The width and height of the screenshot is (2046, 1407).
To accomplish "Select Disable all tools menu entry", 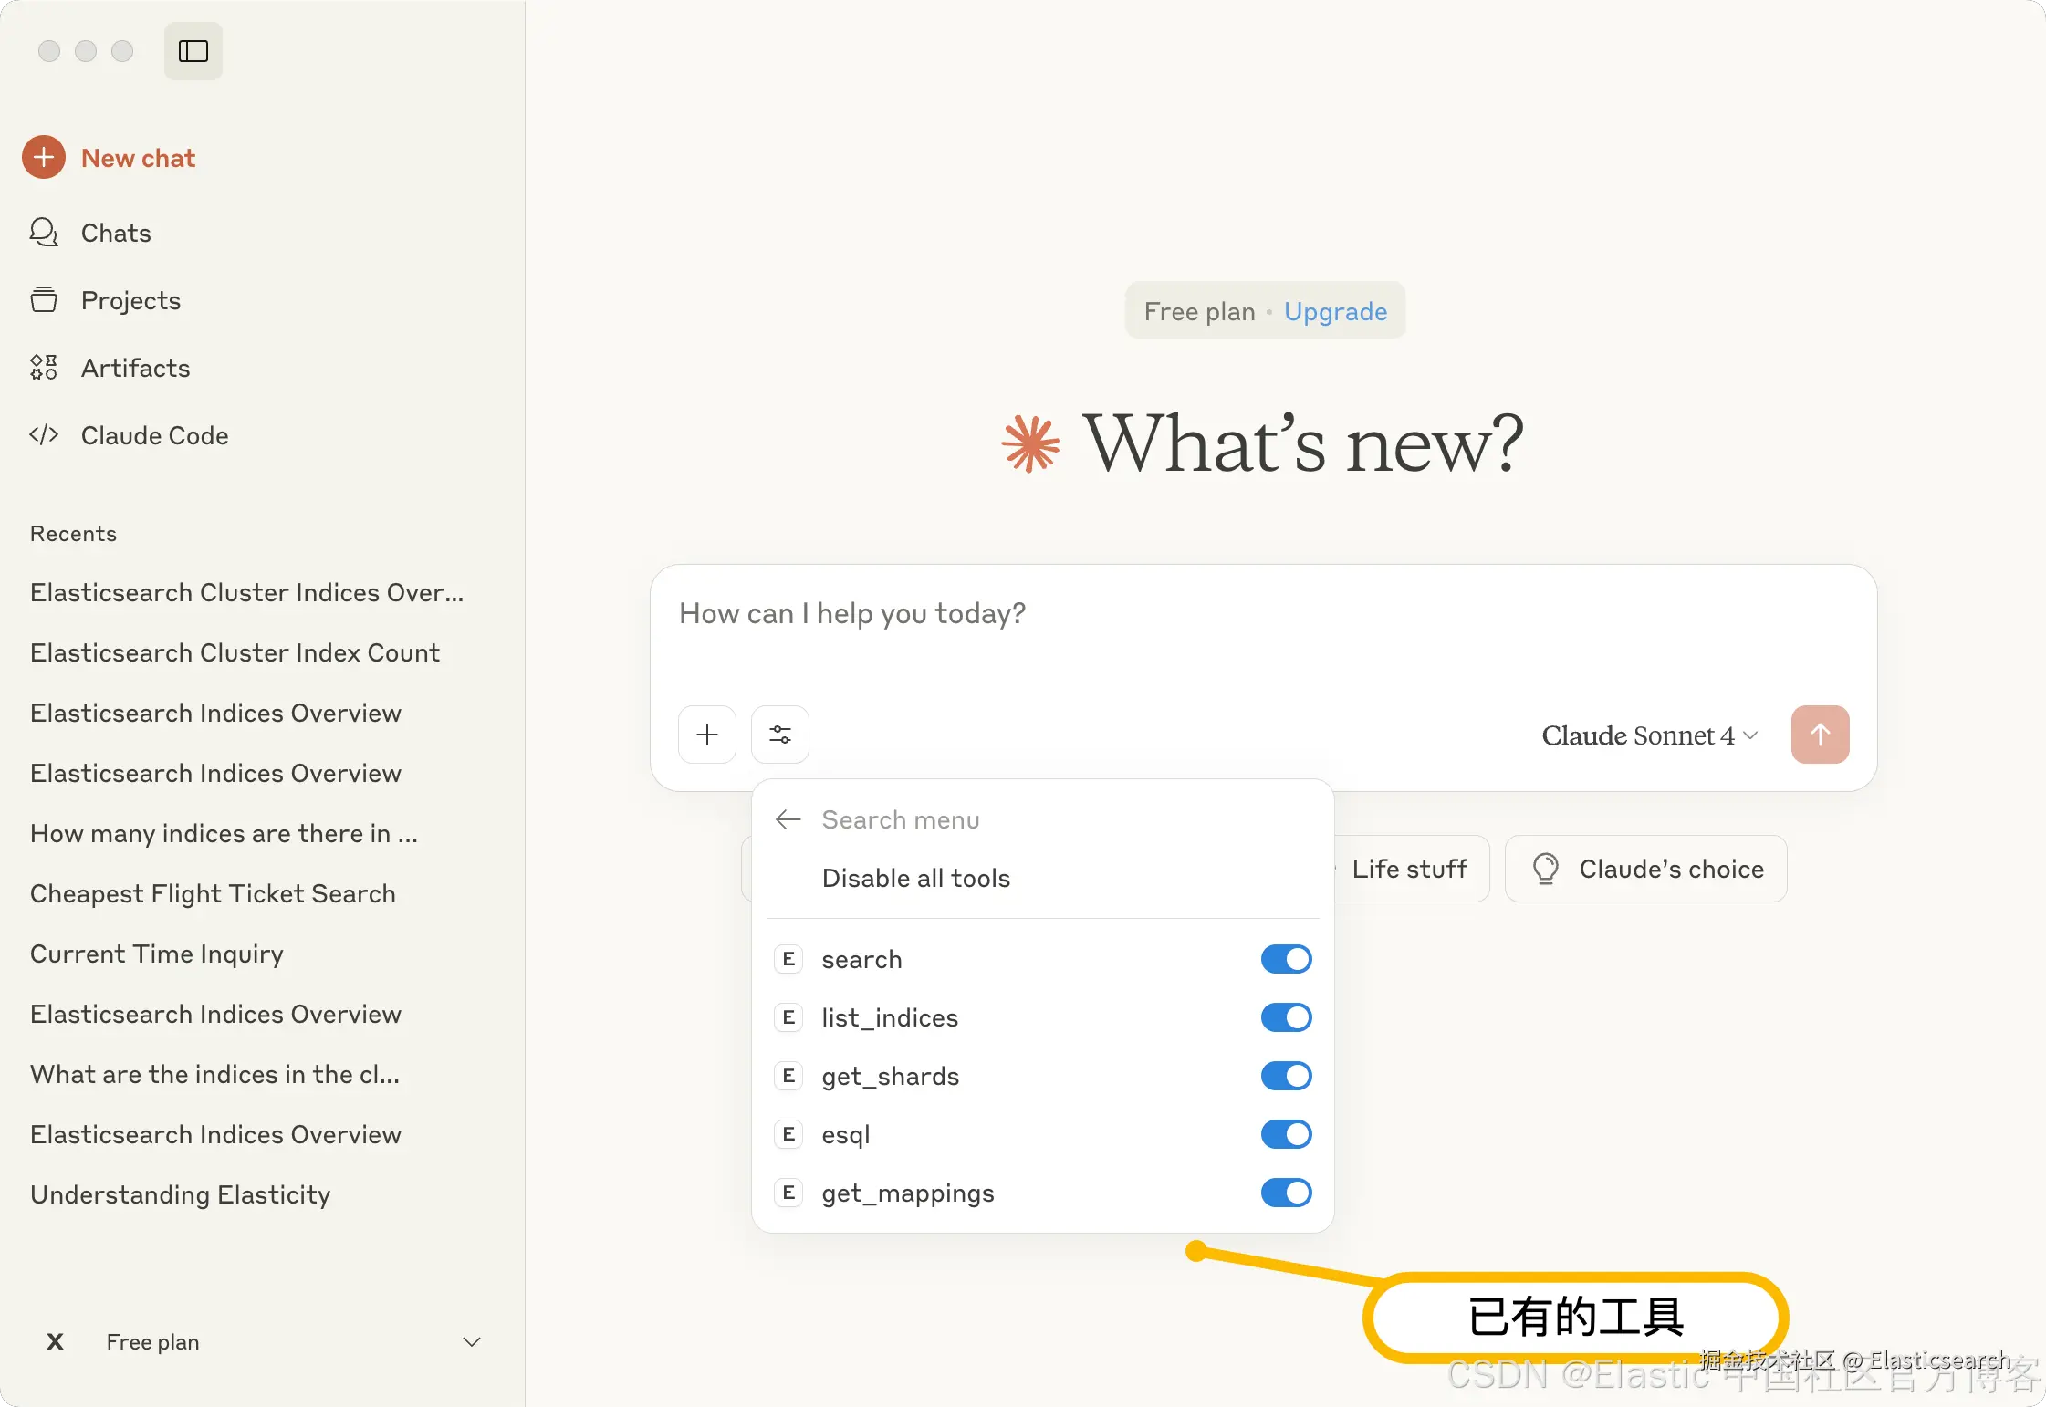I will pos(915,878).
